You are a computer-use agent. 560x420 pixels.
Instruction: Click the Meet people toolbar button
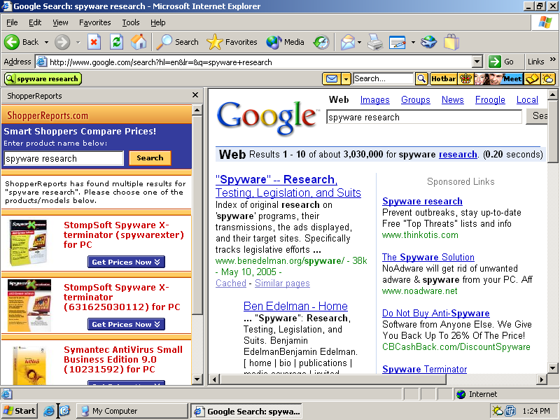point(498,78)
